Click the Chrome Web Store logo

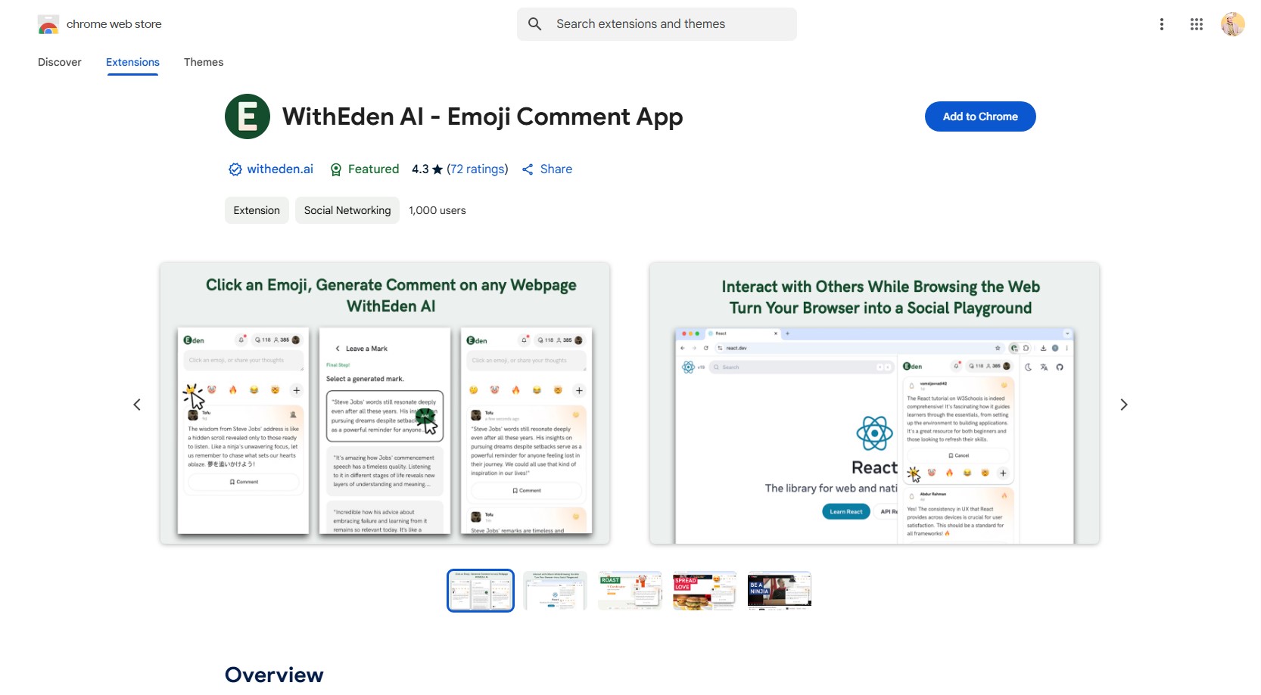click(48, 25)
